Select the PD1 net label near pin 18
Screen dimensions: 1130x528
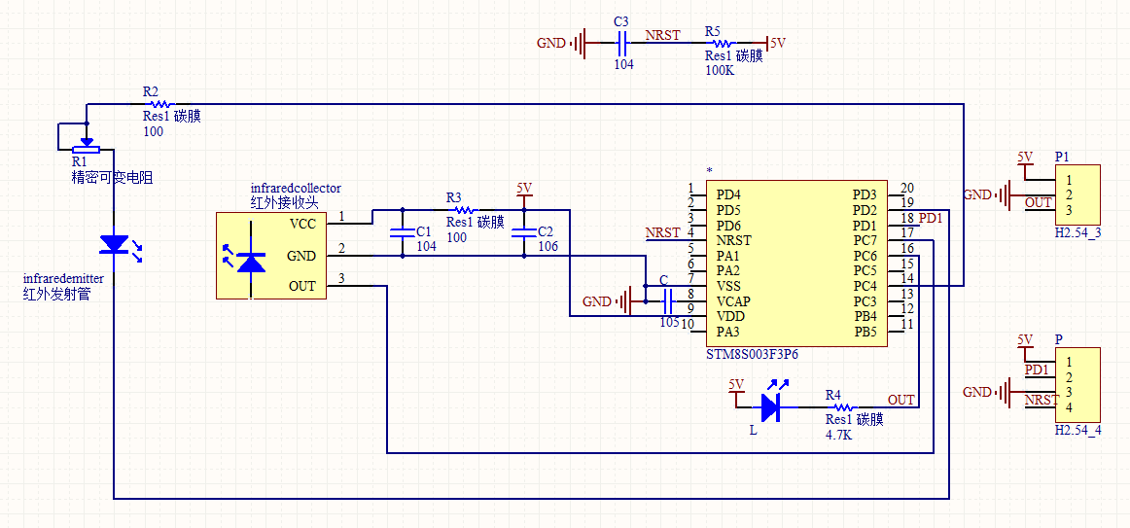(931, 218)
